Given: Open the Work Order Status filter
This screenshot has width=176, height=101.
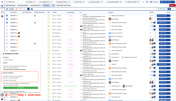Looking at the screenshot, I should coord(11,6).
